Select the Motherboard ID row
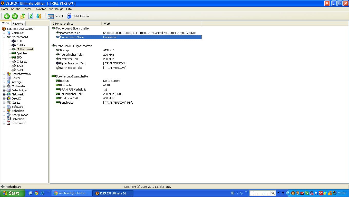This screenshot has width=349, height=197. point(129,33)
